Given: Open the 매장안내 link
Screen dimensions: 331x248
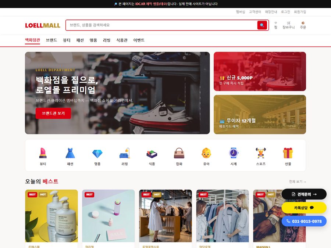Looking at the screenshot, I should pos(271,12).
